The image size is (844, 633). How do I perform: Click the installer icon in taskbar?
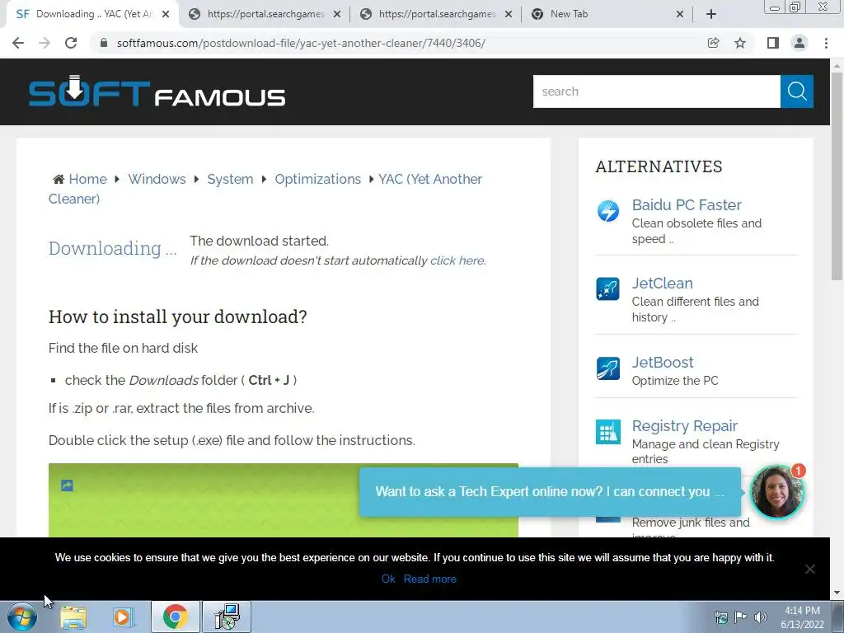pyautogui.click(x=227, y=617)
